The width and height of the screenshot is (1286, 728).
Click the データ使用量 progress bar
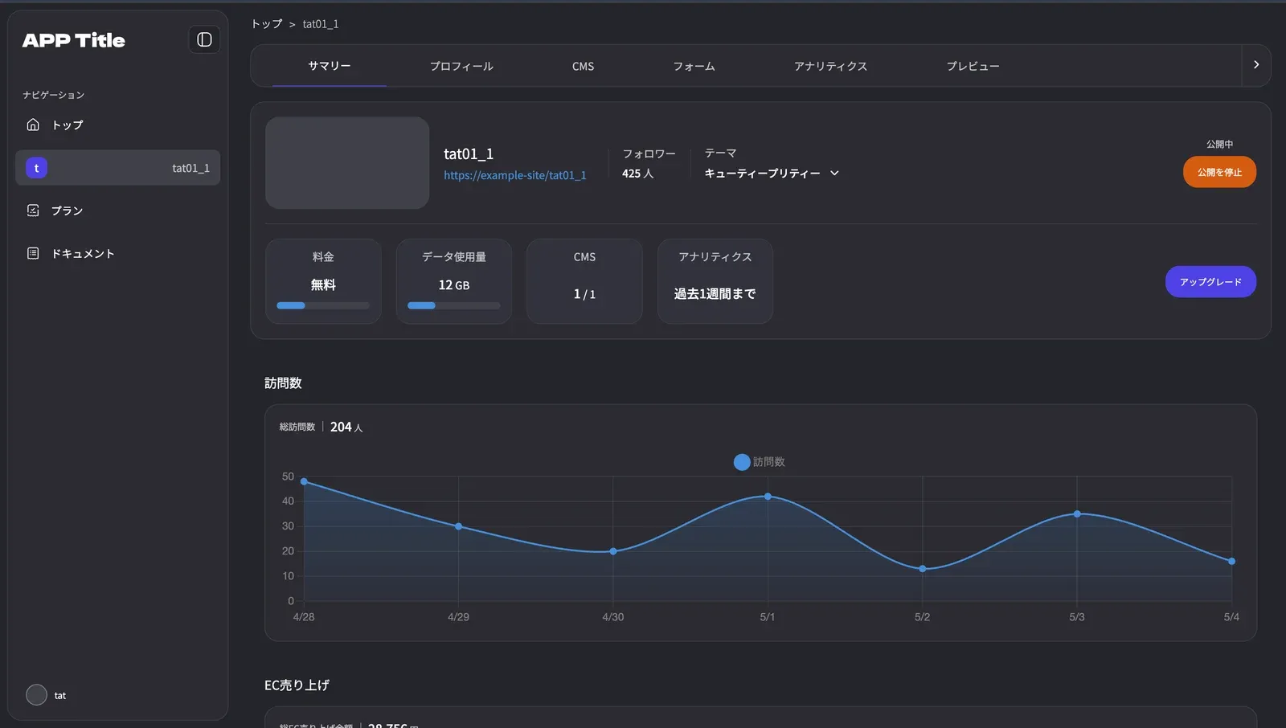click(x=453, y=305)
